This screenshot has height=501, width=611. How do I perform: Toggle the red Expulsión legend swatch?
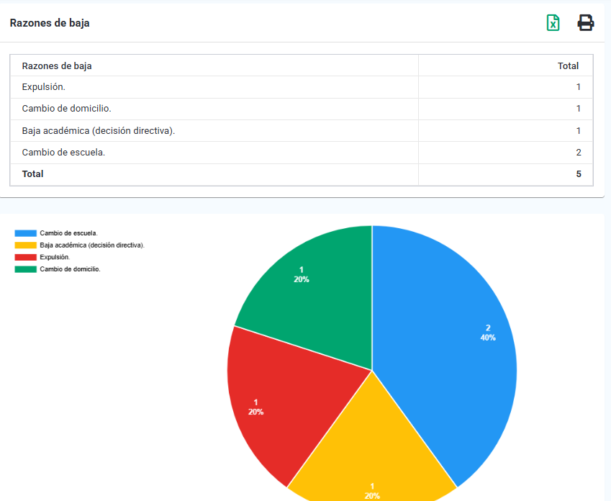tap(25, 257)
